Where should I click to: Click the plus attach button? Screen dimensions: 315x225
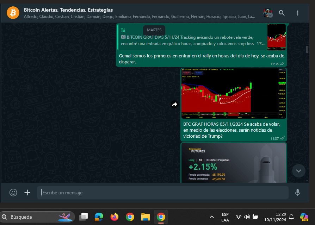(27, 193)
